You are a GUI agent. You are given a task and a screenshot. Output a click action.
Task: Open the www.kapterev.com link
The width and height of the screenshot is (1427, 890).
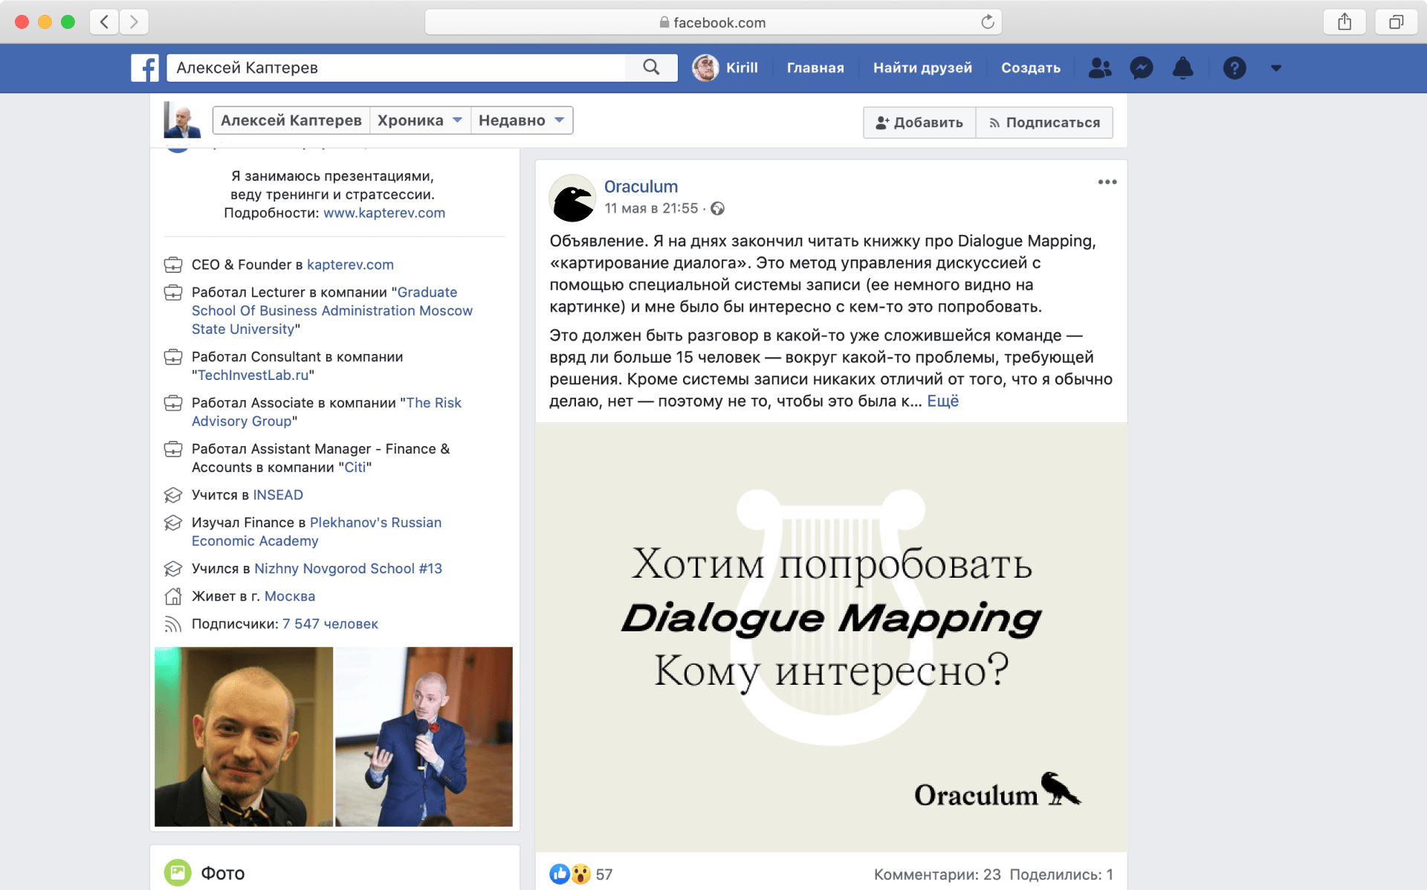click(x=384, y=213)
